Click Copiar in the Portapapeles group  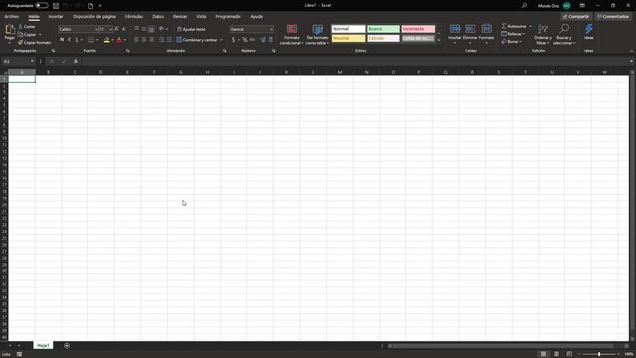click(x=27, y=35)
